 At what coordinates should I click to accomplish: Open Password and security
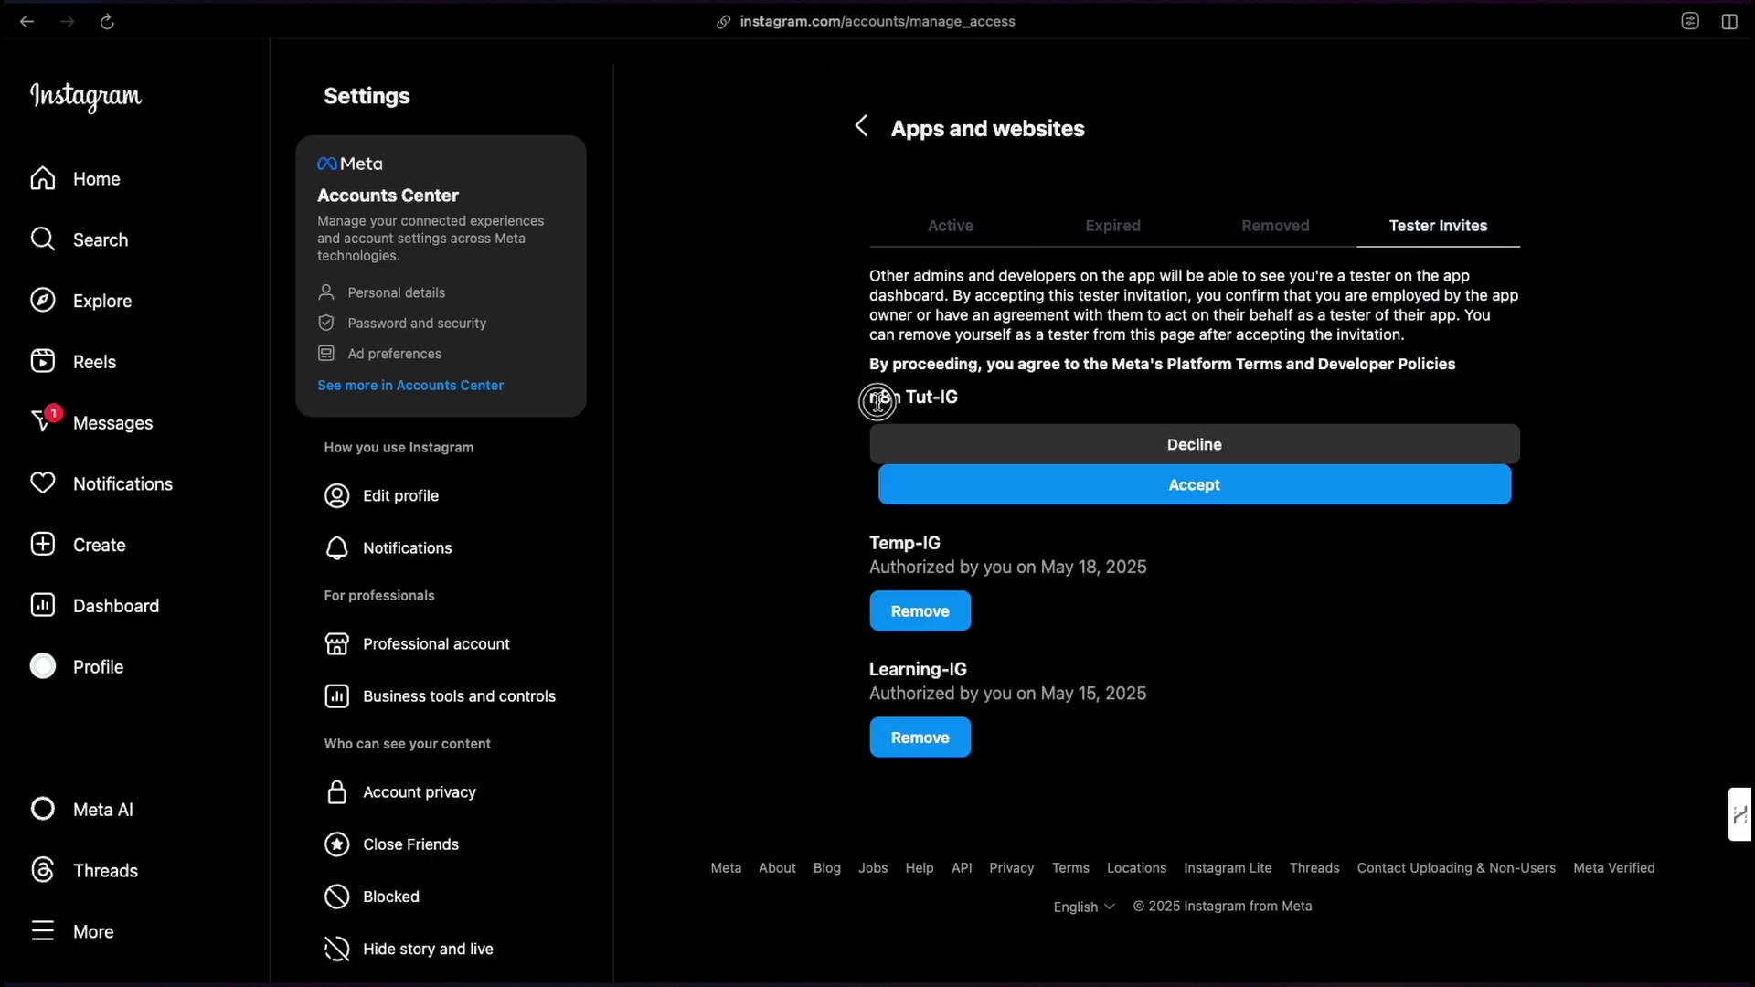[x=416, y=323]
